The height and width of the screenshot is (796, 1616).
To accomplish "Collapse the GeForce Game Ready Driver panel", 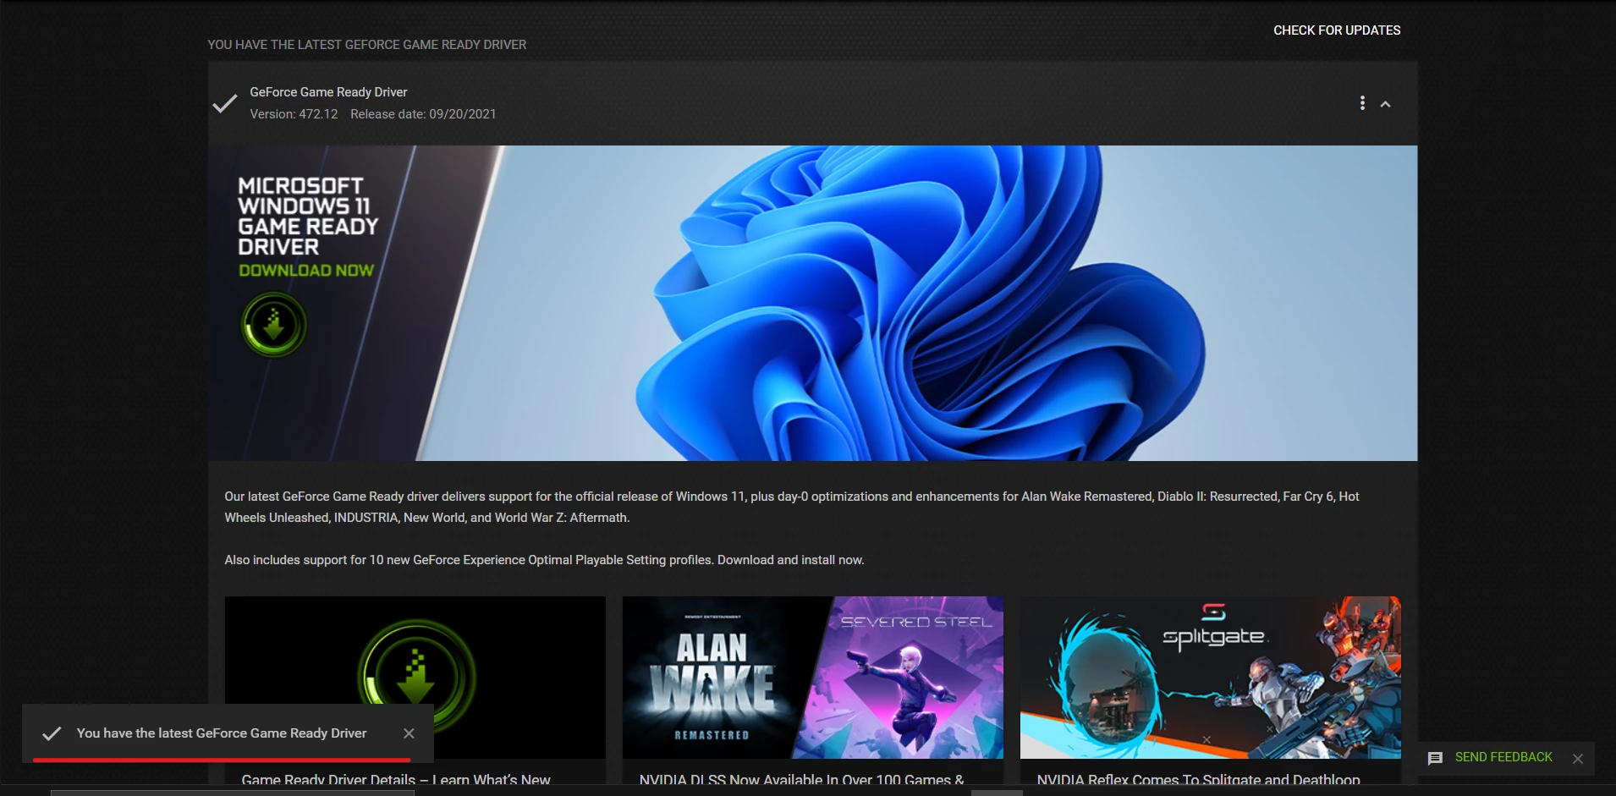I will click(1386, 104).
